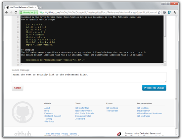Image resolution: width=182 pixels, height=140 pixels.
Task: Open the GitHub Help link
Action: [x=143, y=108]
